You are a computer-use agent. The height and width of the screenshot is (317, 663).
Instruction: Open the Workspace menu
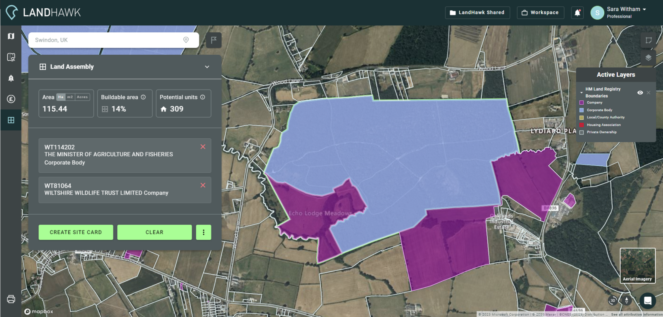click(540, 12)
